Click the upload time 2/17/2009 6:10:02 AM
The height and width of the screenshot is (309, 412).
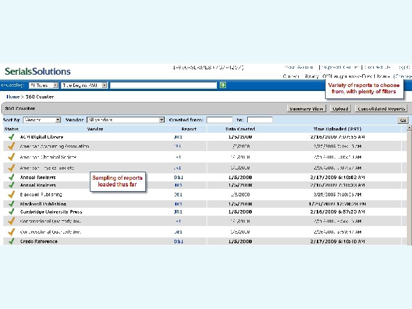[338, 177]
